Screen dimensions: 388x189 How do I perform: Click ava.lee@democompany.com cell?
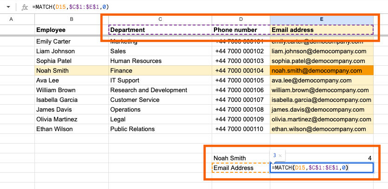321,80
